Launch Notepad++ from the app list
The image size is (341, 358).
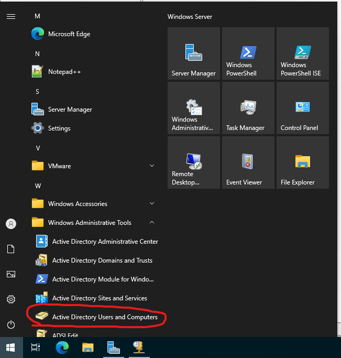[x=64, y=72]
